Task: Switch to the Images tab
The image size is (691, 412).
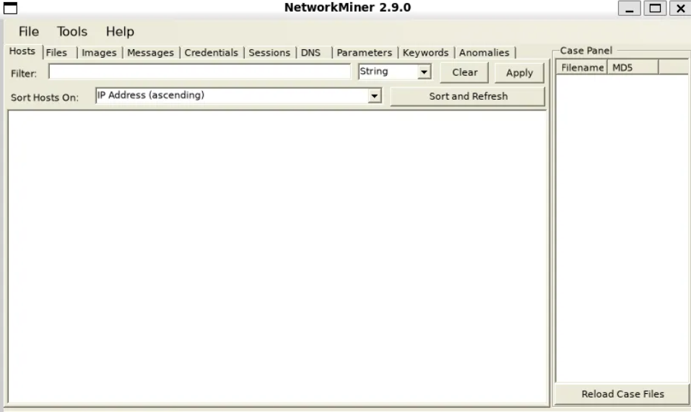Action: (99, 53)
